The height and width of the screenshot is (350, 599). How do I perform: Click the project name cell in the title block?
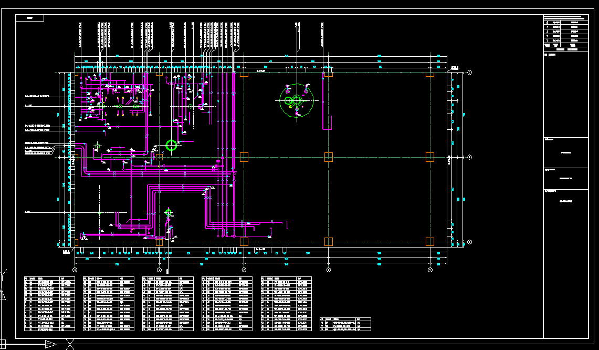coord(565,153)
